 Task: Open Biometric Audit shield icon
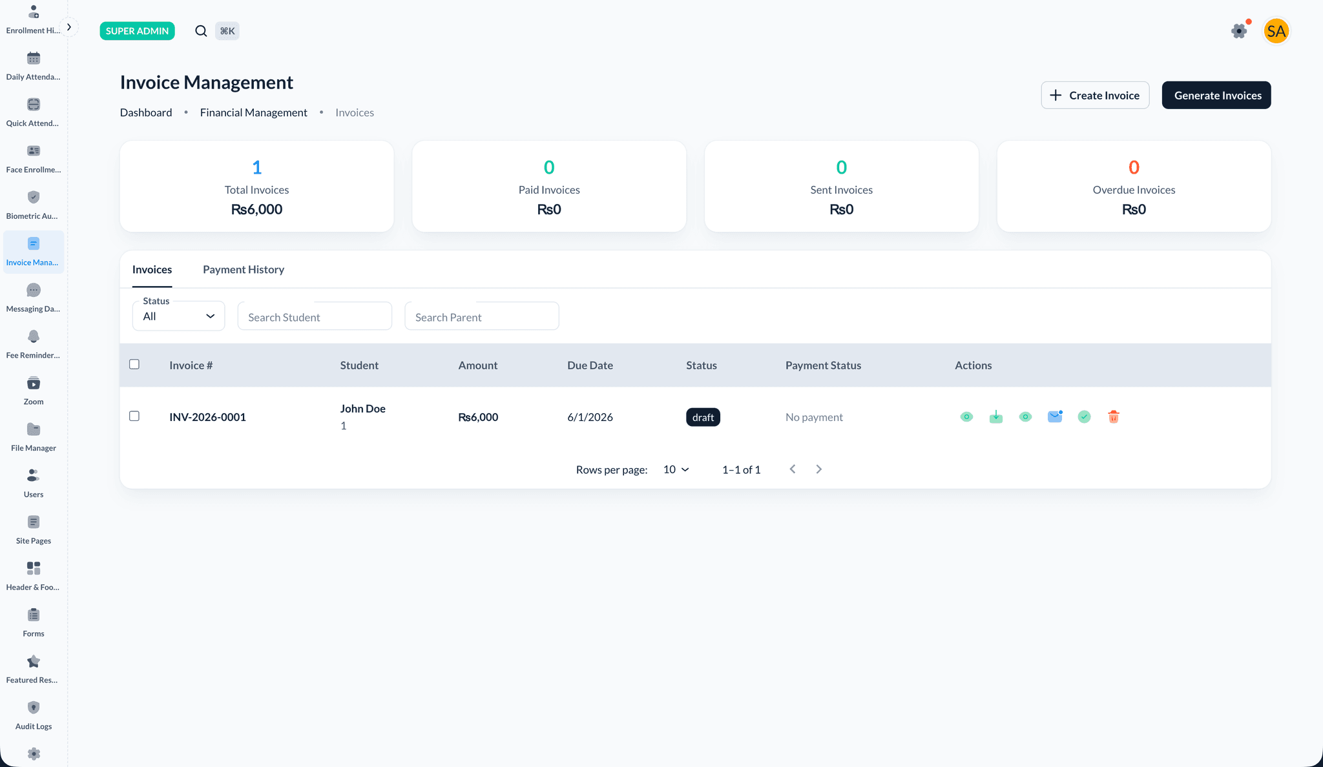pos(34,197)
